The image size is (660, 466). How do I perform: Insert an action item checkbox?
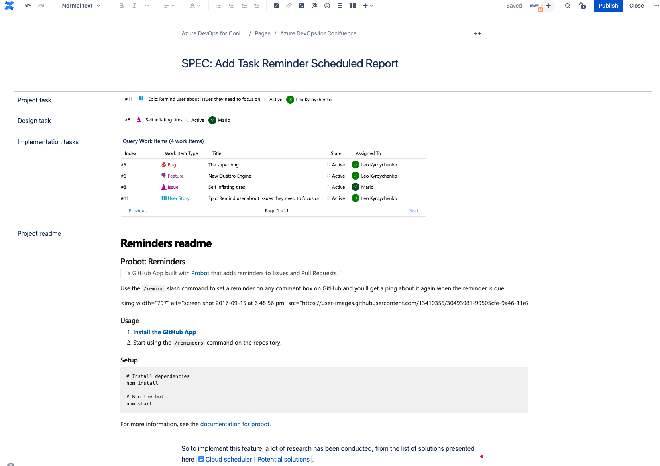click(x=276, y=6)
